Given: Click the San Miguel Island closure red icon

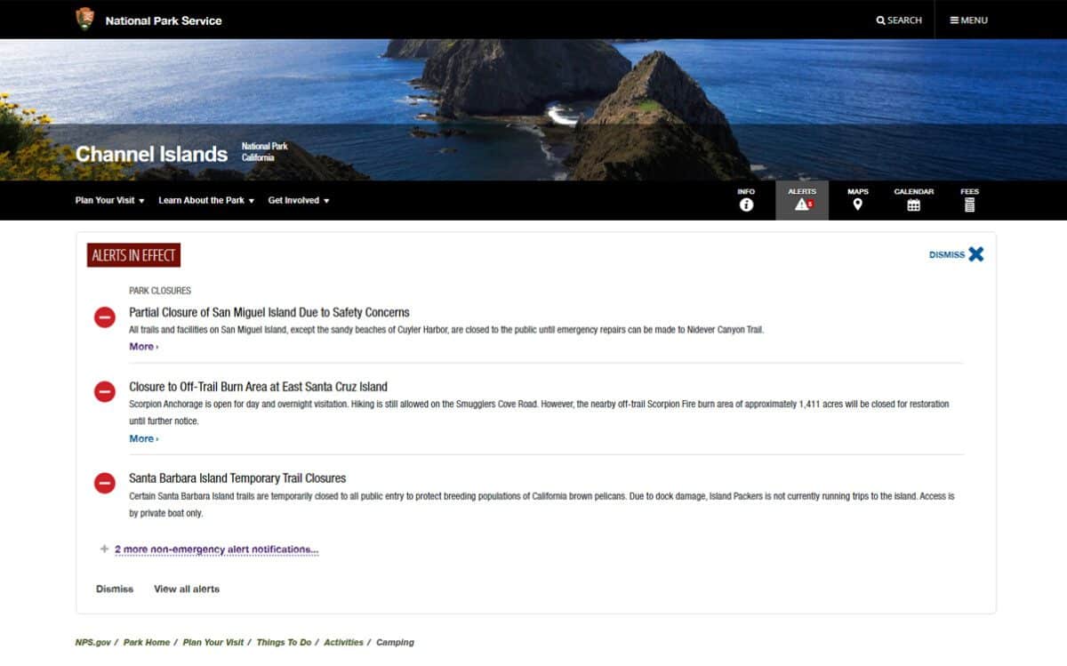Looking at the screenshot, I should point(105,317).
